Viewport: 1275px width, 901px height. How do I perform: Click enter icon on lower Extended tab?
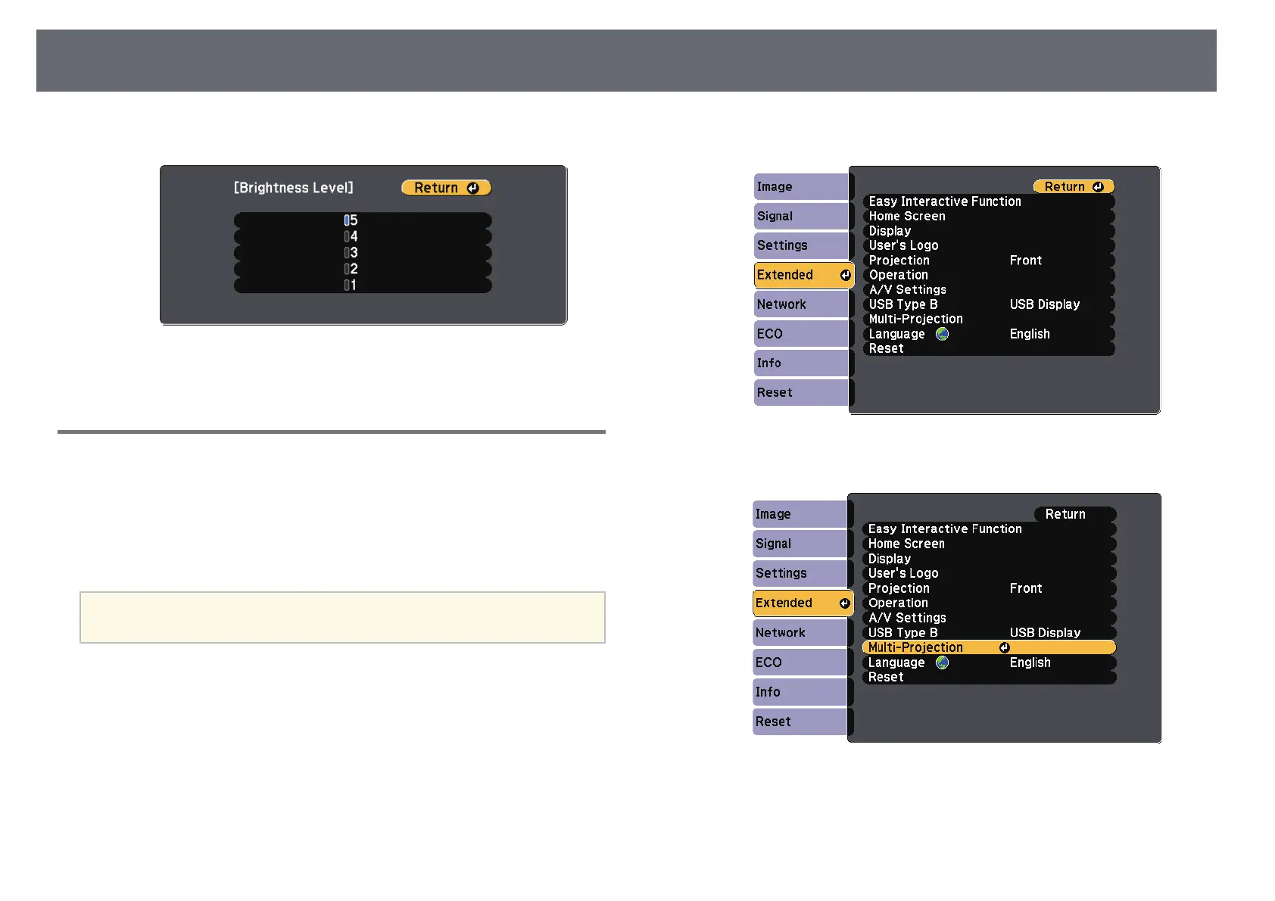click(844, 603)
